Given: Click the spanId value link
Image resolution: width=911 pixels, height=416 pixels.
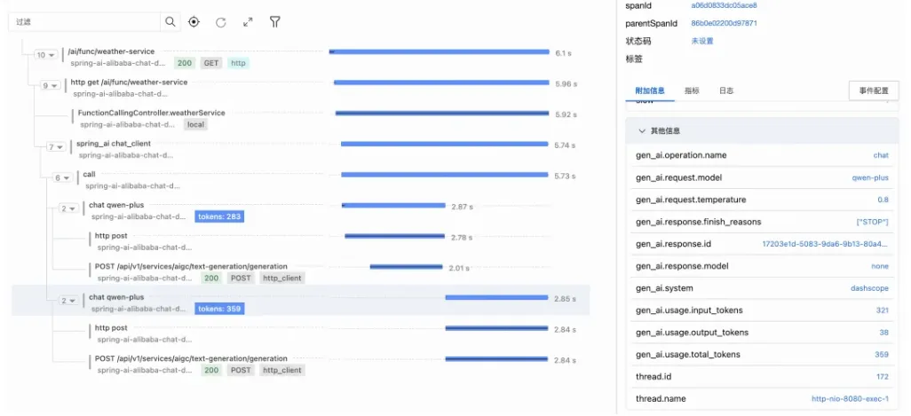Looking at the screenshot, I should click(x=724, y=5).
